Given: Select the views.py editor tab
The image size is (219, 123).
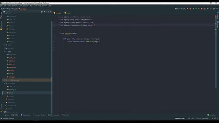Looking at the screenshot, I should tap(58, 13).
